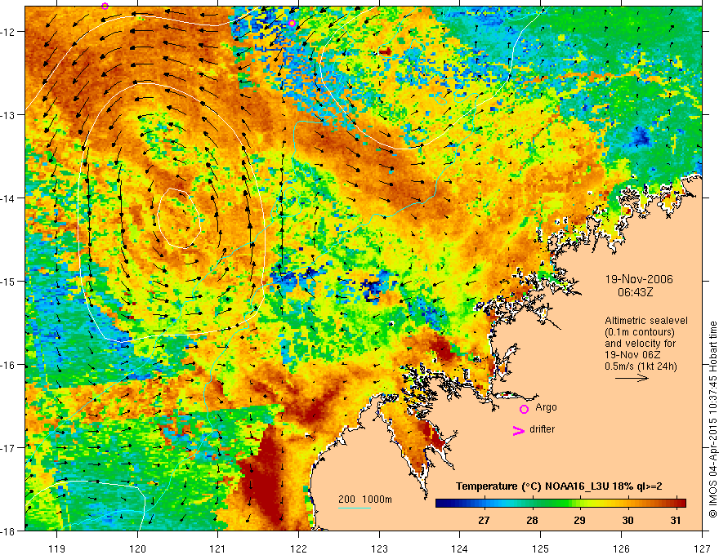Select the Argo float marker near 119.6°E on the top edge
This screenshot has width=719, height=555.
point(105,6)
